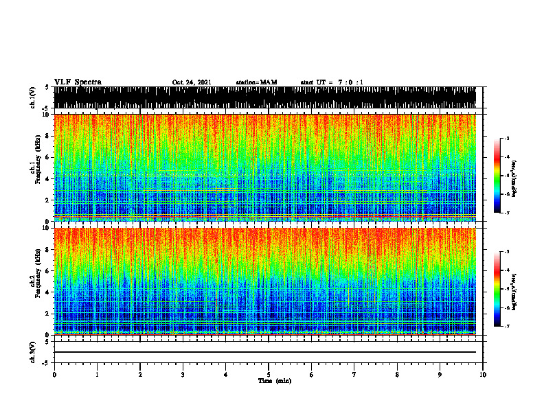
Task: Select the "start UT = 7 : 0 : 1" text
Action: [332, 82]
